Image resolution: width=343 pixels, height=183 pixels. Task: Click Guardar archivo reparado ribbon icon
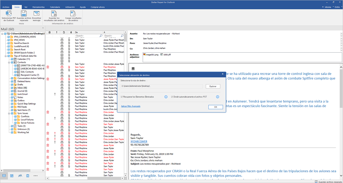[24, 14]
